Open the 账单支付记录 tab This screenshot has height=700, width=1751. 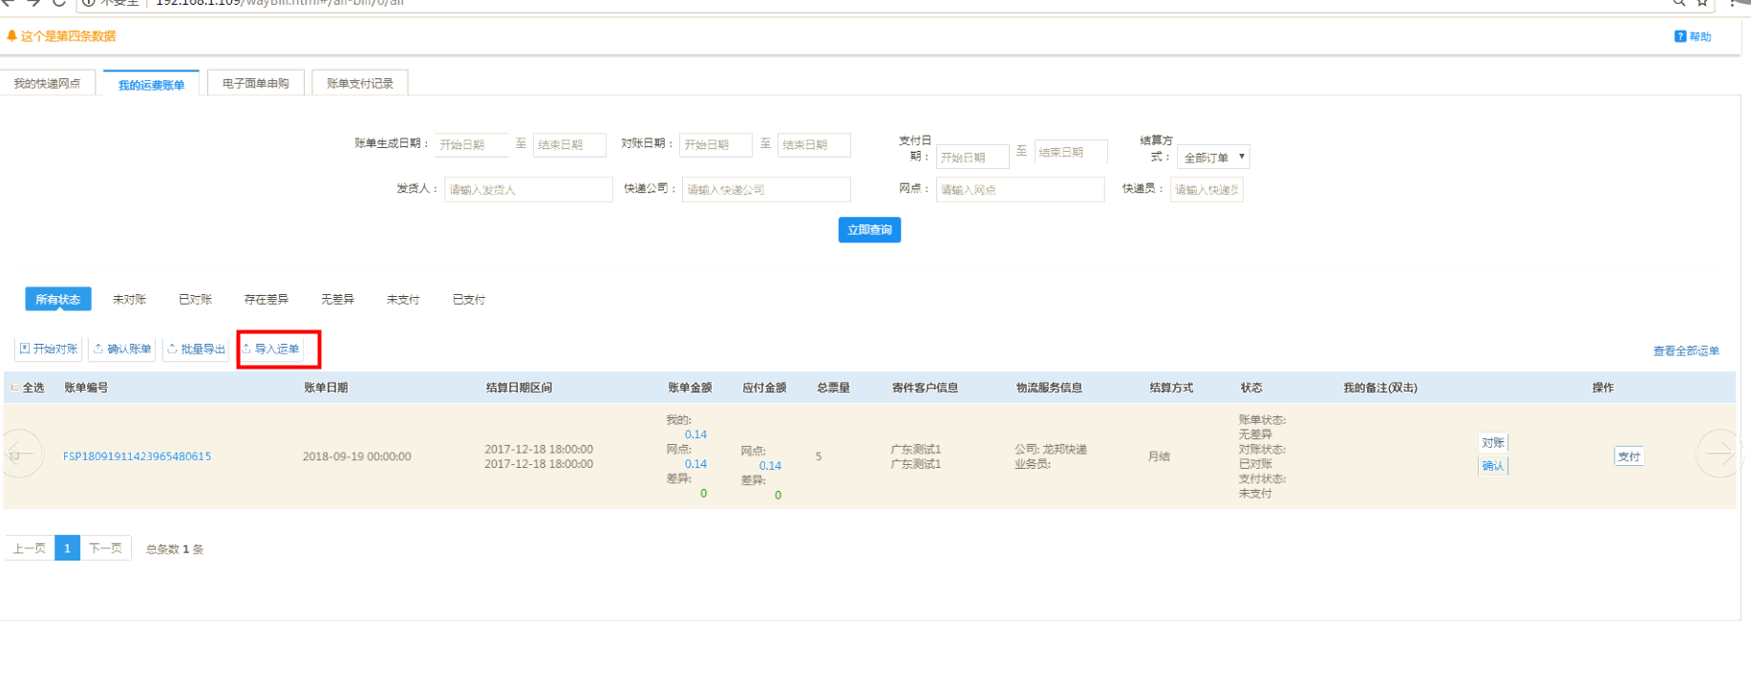coord(359,84)
